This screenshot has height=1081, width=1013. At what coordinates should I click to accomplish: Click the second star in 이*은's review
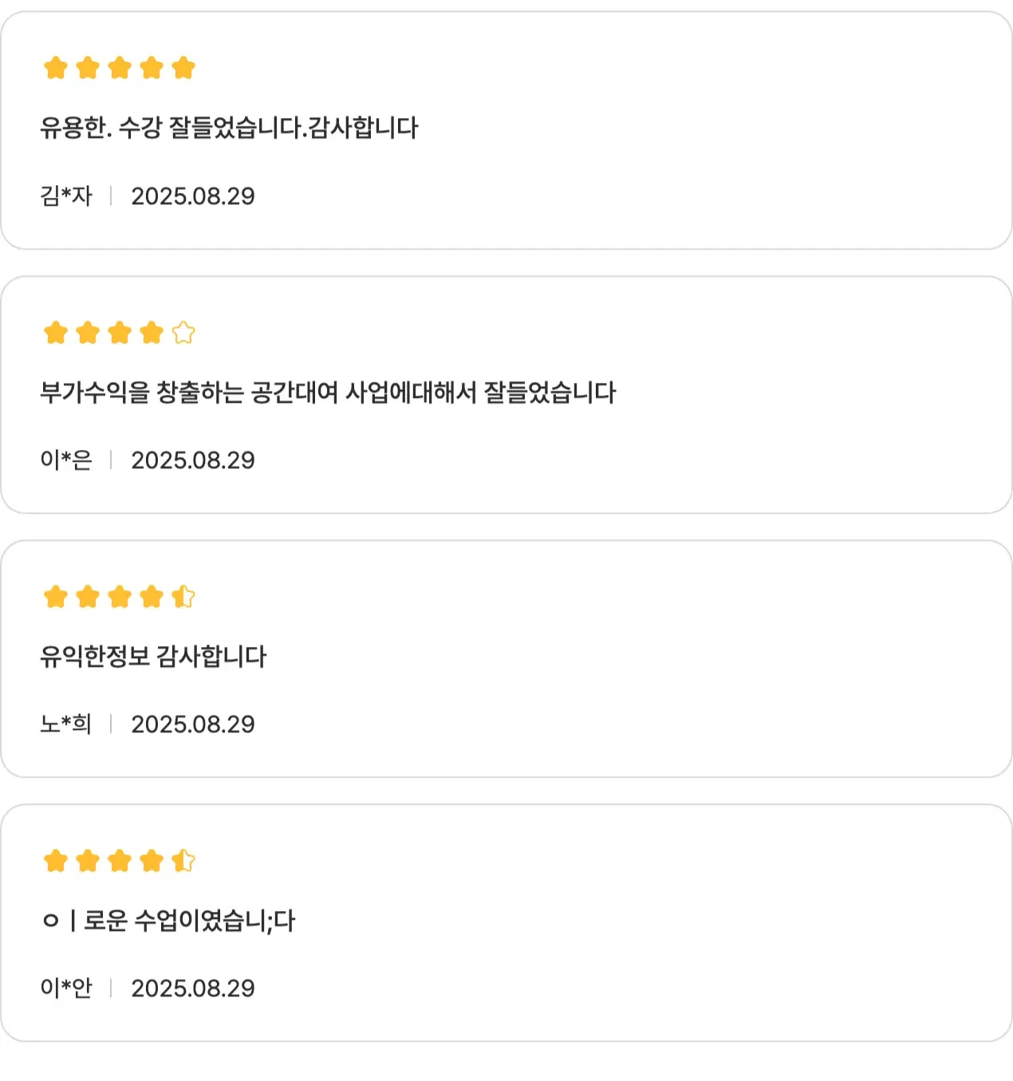click(88, 332)
